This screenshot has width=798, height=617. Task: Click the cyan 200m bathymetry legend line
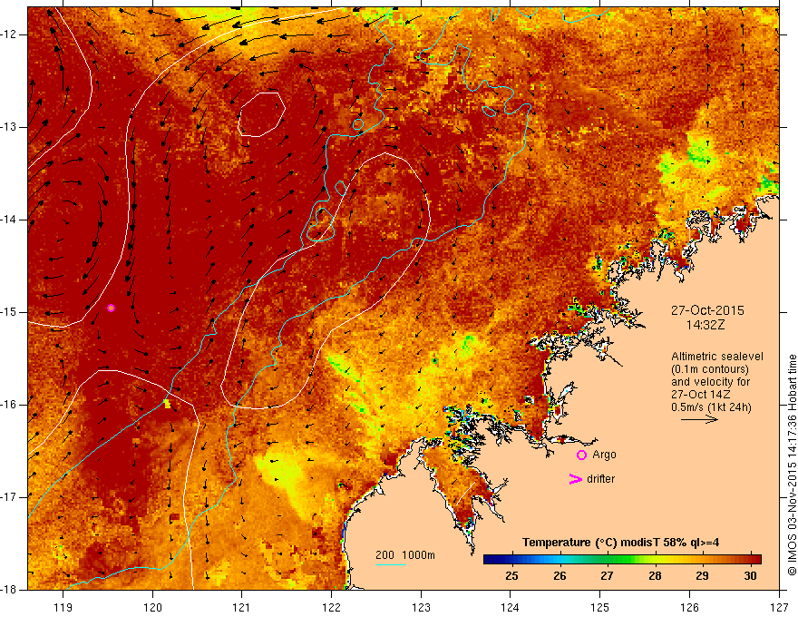click(x=390, y=565)
